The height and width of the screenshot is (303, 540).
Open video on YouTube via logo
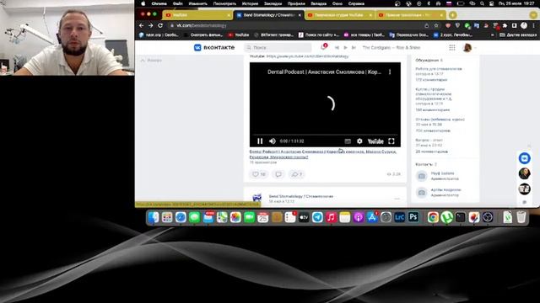click(375, 141)
